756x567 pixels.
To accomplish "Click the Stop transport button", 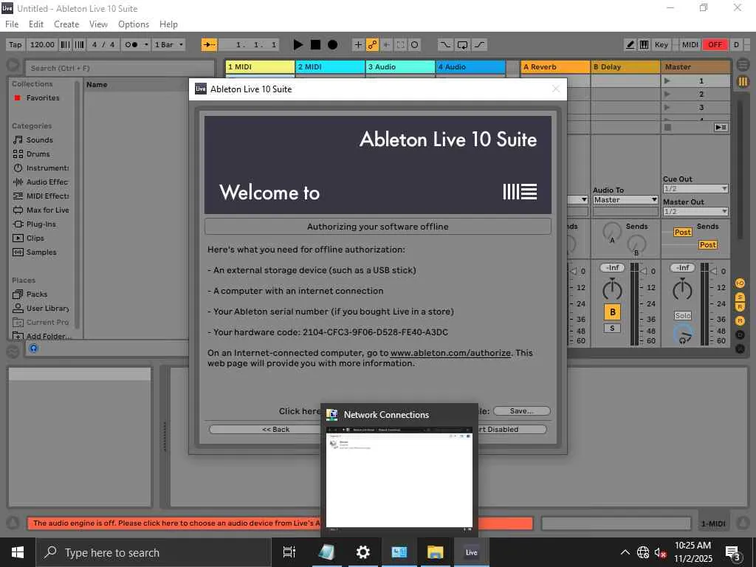I will (315, 45).
